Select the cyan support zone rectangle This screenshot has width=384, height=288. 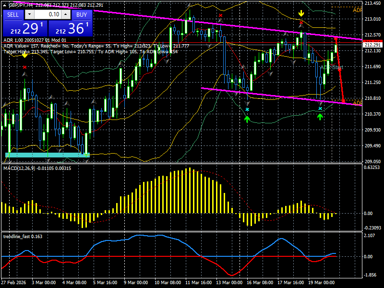pyautogui.click(x=48, y=155)
